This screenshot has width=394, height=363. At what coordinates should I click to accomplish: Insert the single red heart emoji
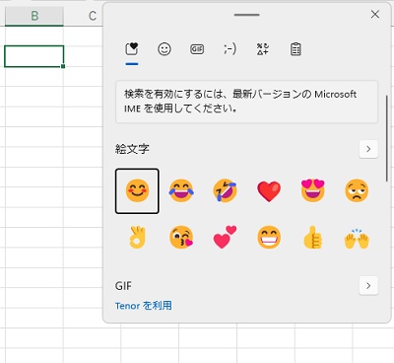click(269, 191)
